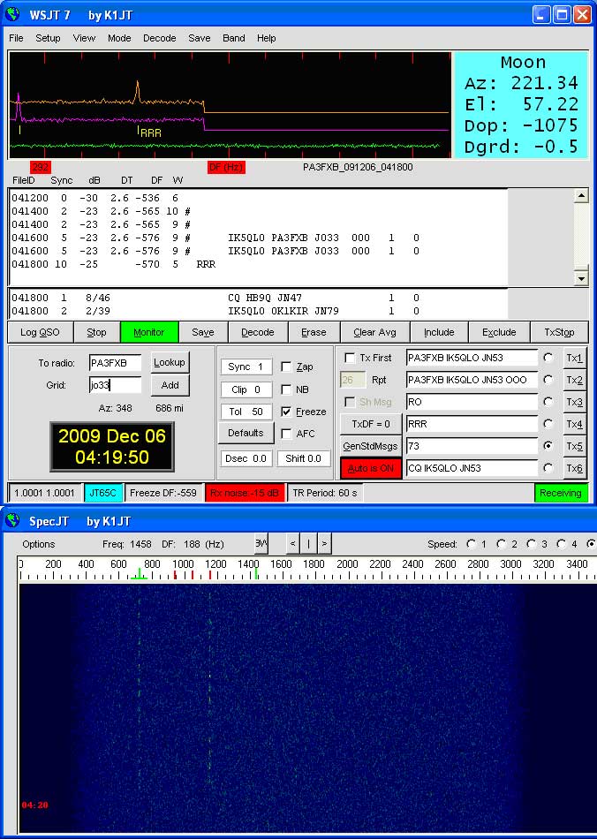This screenshot has height=839, width=597.
Task: Click the Defaults button
Action: 246,433
